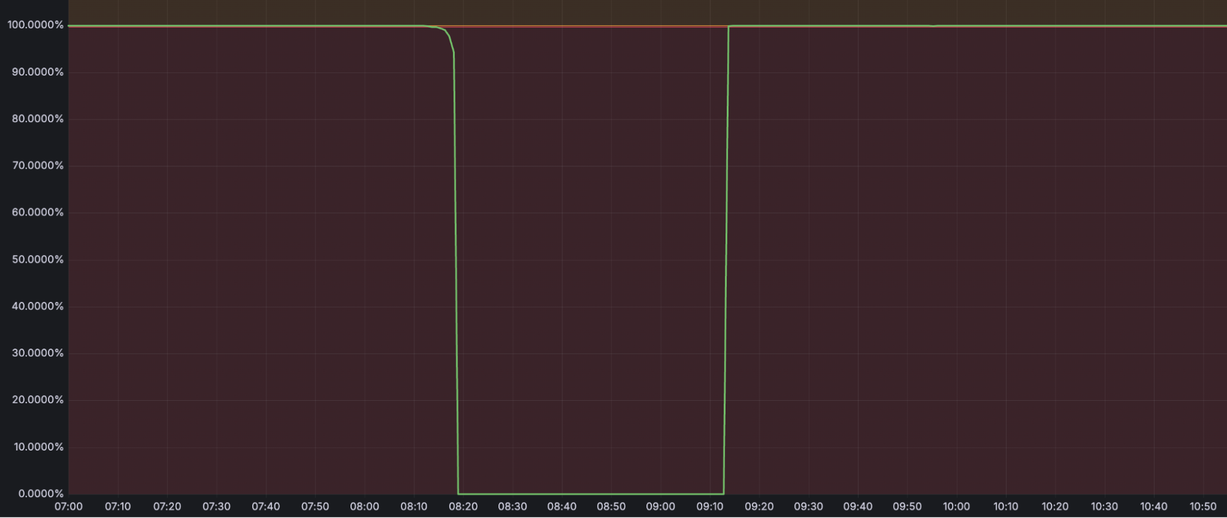Image resolution: width=1227 pixels, height=518 pixels.
Task: Click the 10:10 time axis label
Action: [1005, 506]
